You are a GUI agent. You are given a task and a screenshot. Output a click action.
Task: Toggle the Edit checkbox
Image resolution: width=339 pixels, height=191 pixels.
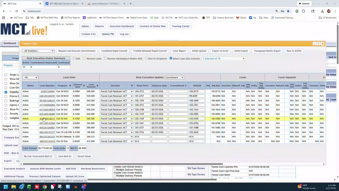74,58
